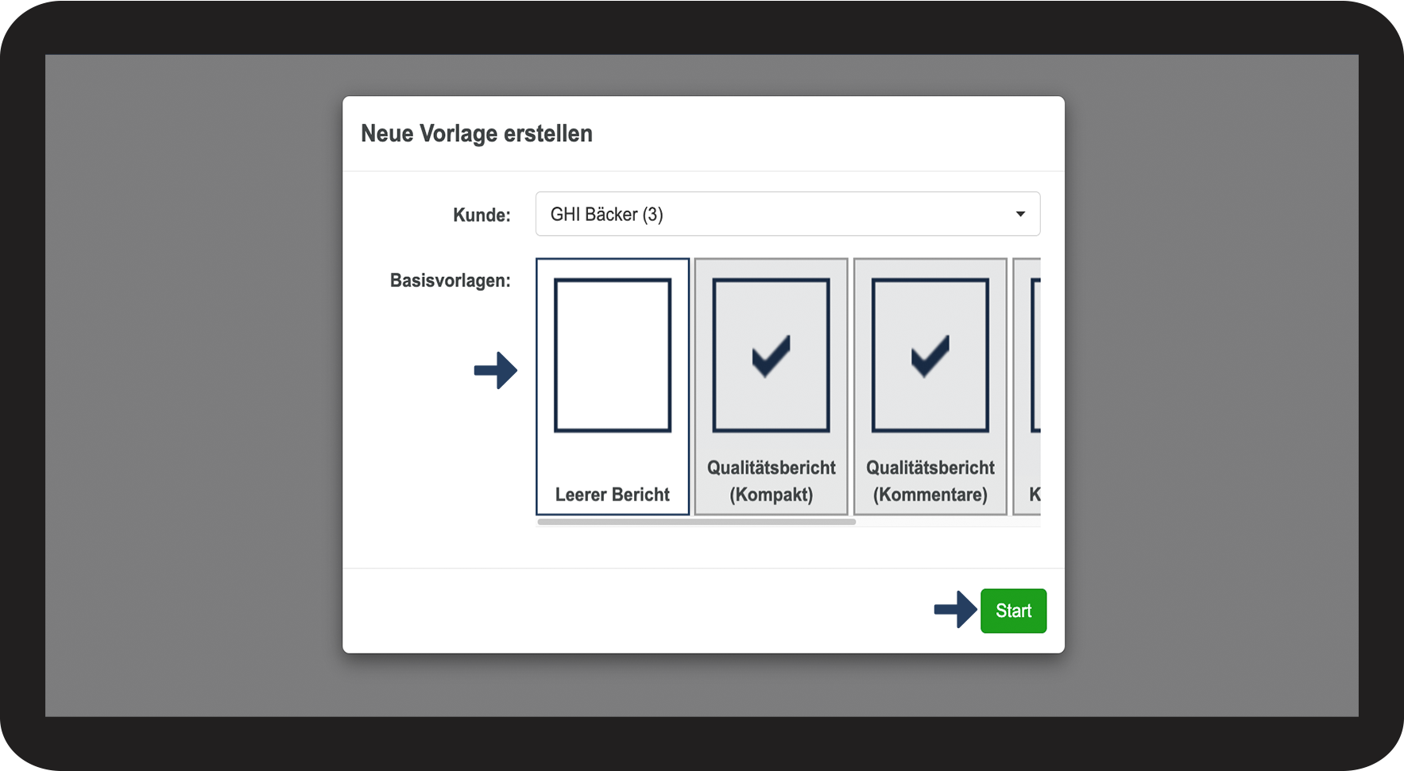Click the page outline frame of Kommentare template

(x=930, y=355)
